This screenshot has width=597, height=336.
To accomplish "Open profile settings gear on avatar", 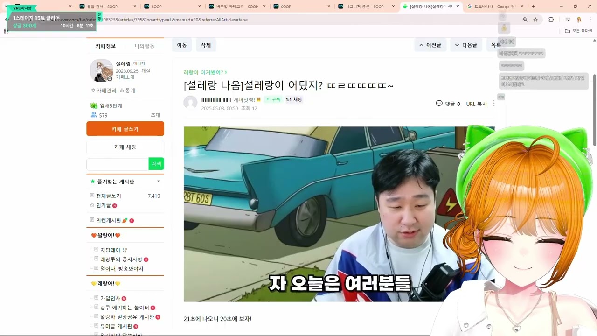I will coord(110,79).
